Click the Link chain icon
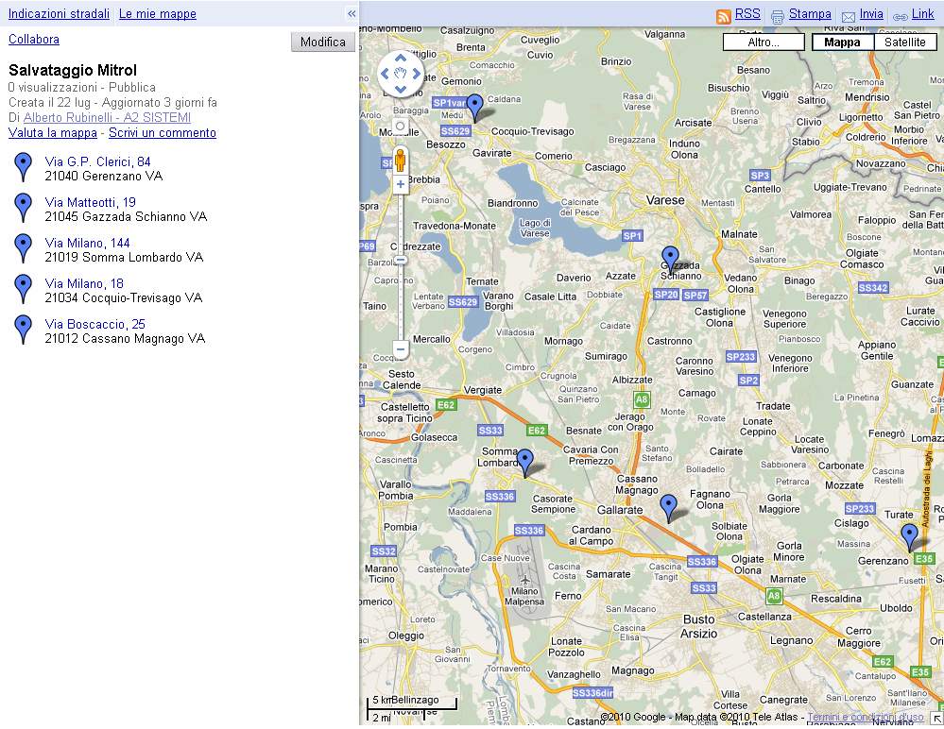The width and height of the screenshot is (944, 729). [900, 17]
